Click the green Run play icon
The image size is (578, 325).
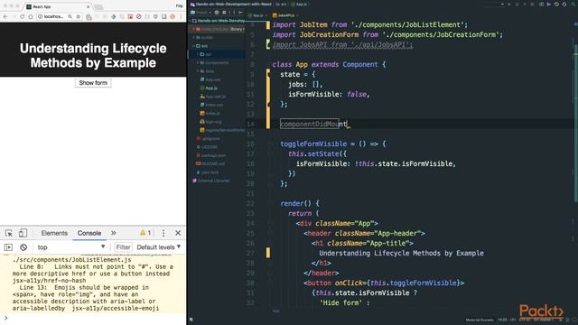pyautogui.click(x=510, y=5)
